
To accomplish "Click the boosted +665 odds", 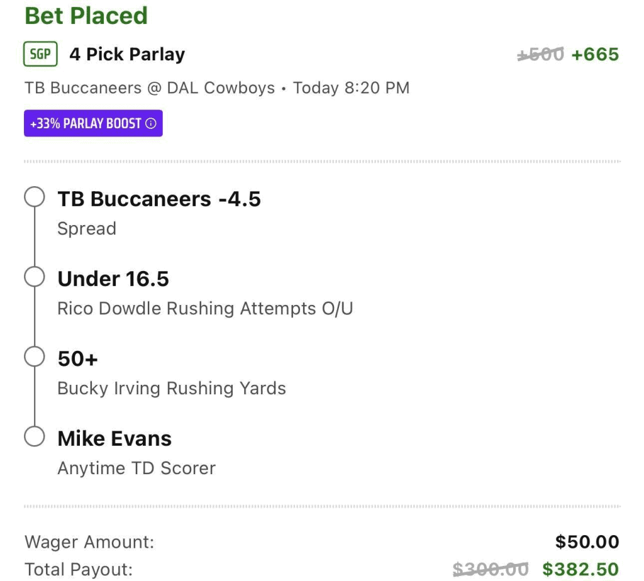I will (x=594, y=55).
